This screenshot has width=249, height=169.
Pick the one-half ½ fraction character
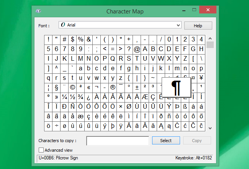(x=72, y=97)
